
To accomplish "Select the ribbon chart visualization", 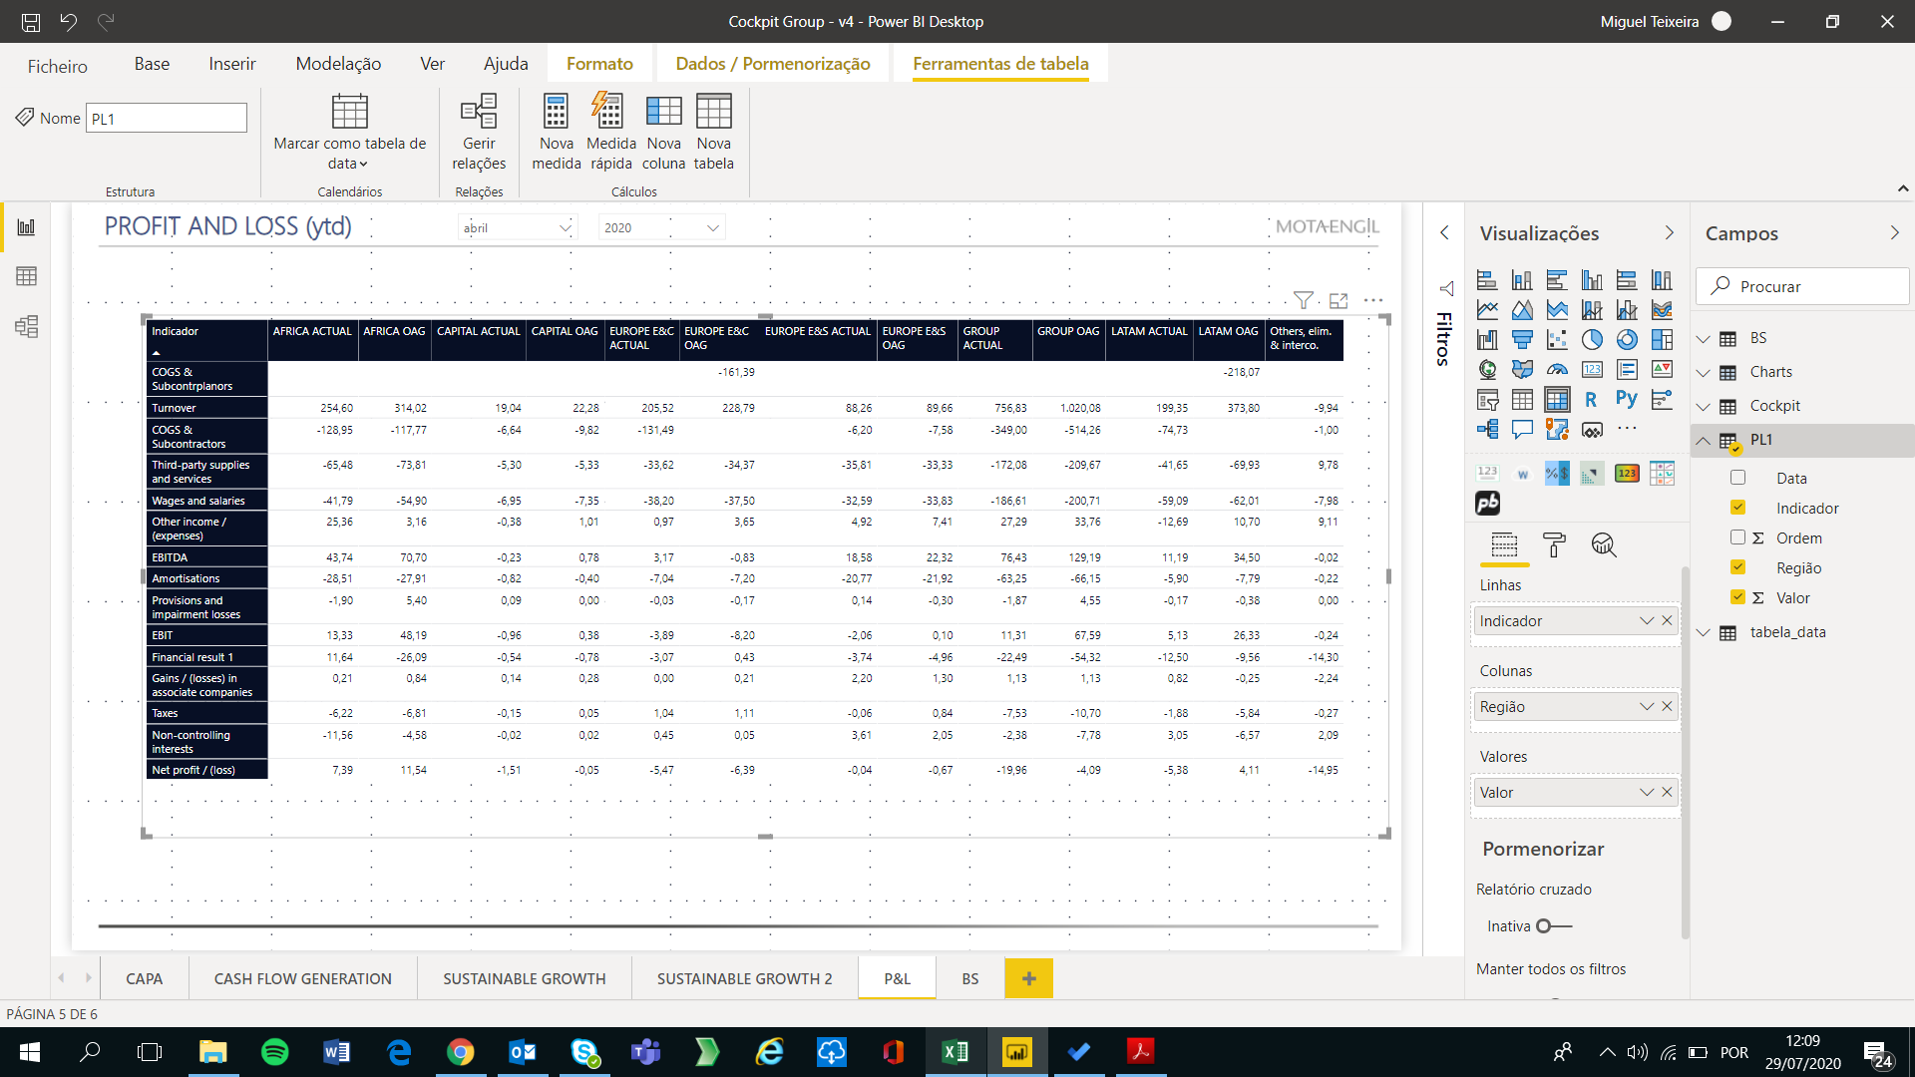I will point(1662,310).
